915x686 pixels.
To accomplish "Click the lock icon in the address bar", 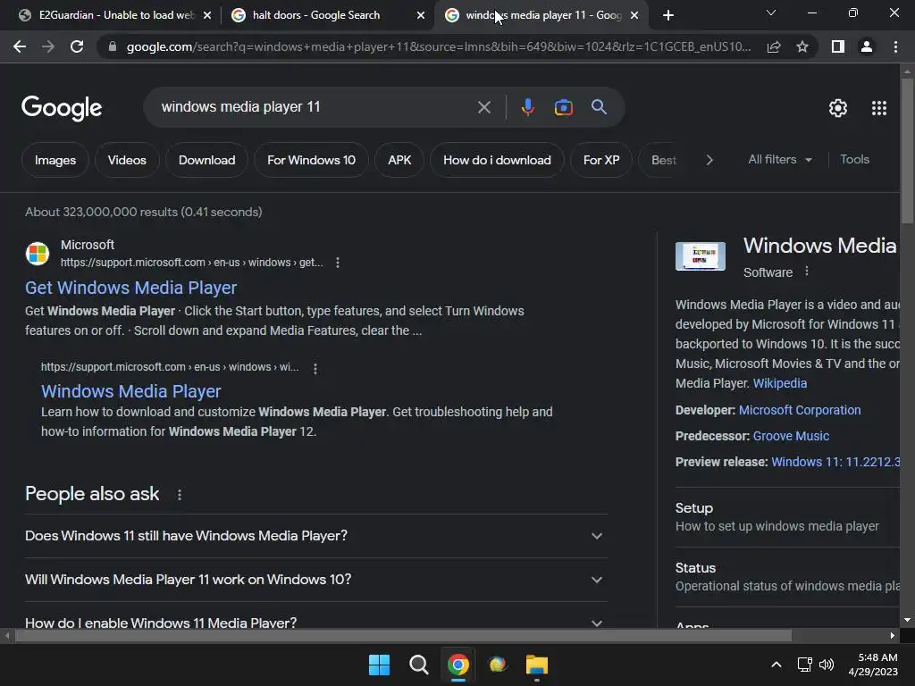I will (113, 46).
